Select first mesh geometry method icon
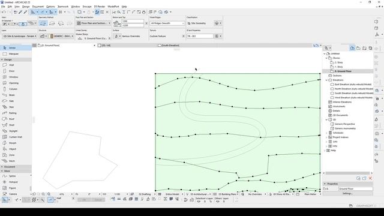This screenshot has height=216, width=384. point(43,23)
